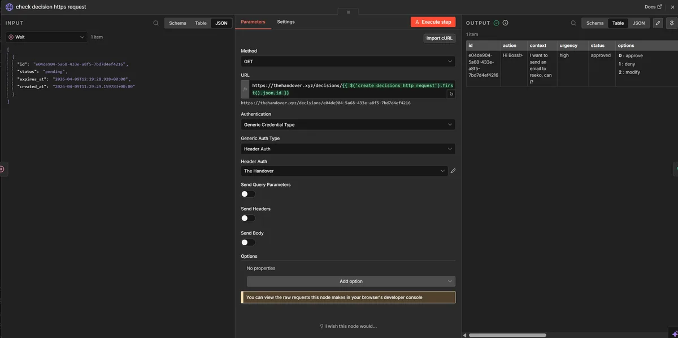Click the info icon beside OUTPUT
The width and height of the screenshot is (678, 338).
pos(504,23)
